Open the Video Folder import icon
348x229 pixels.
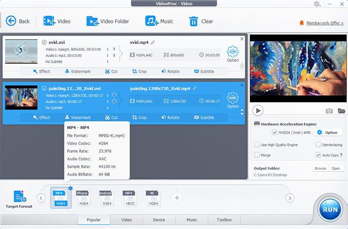[92, 21]
